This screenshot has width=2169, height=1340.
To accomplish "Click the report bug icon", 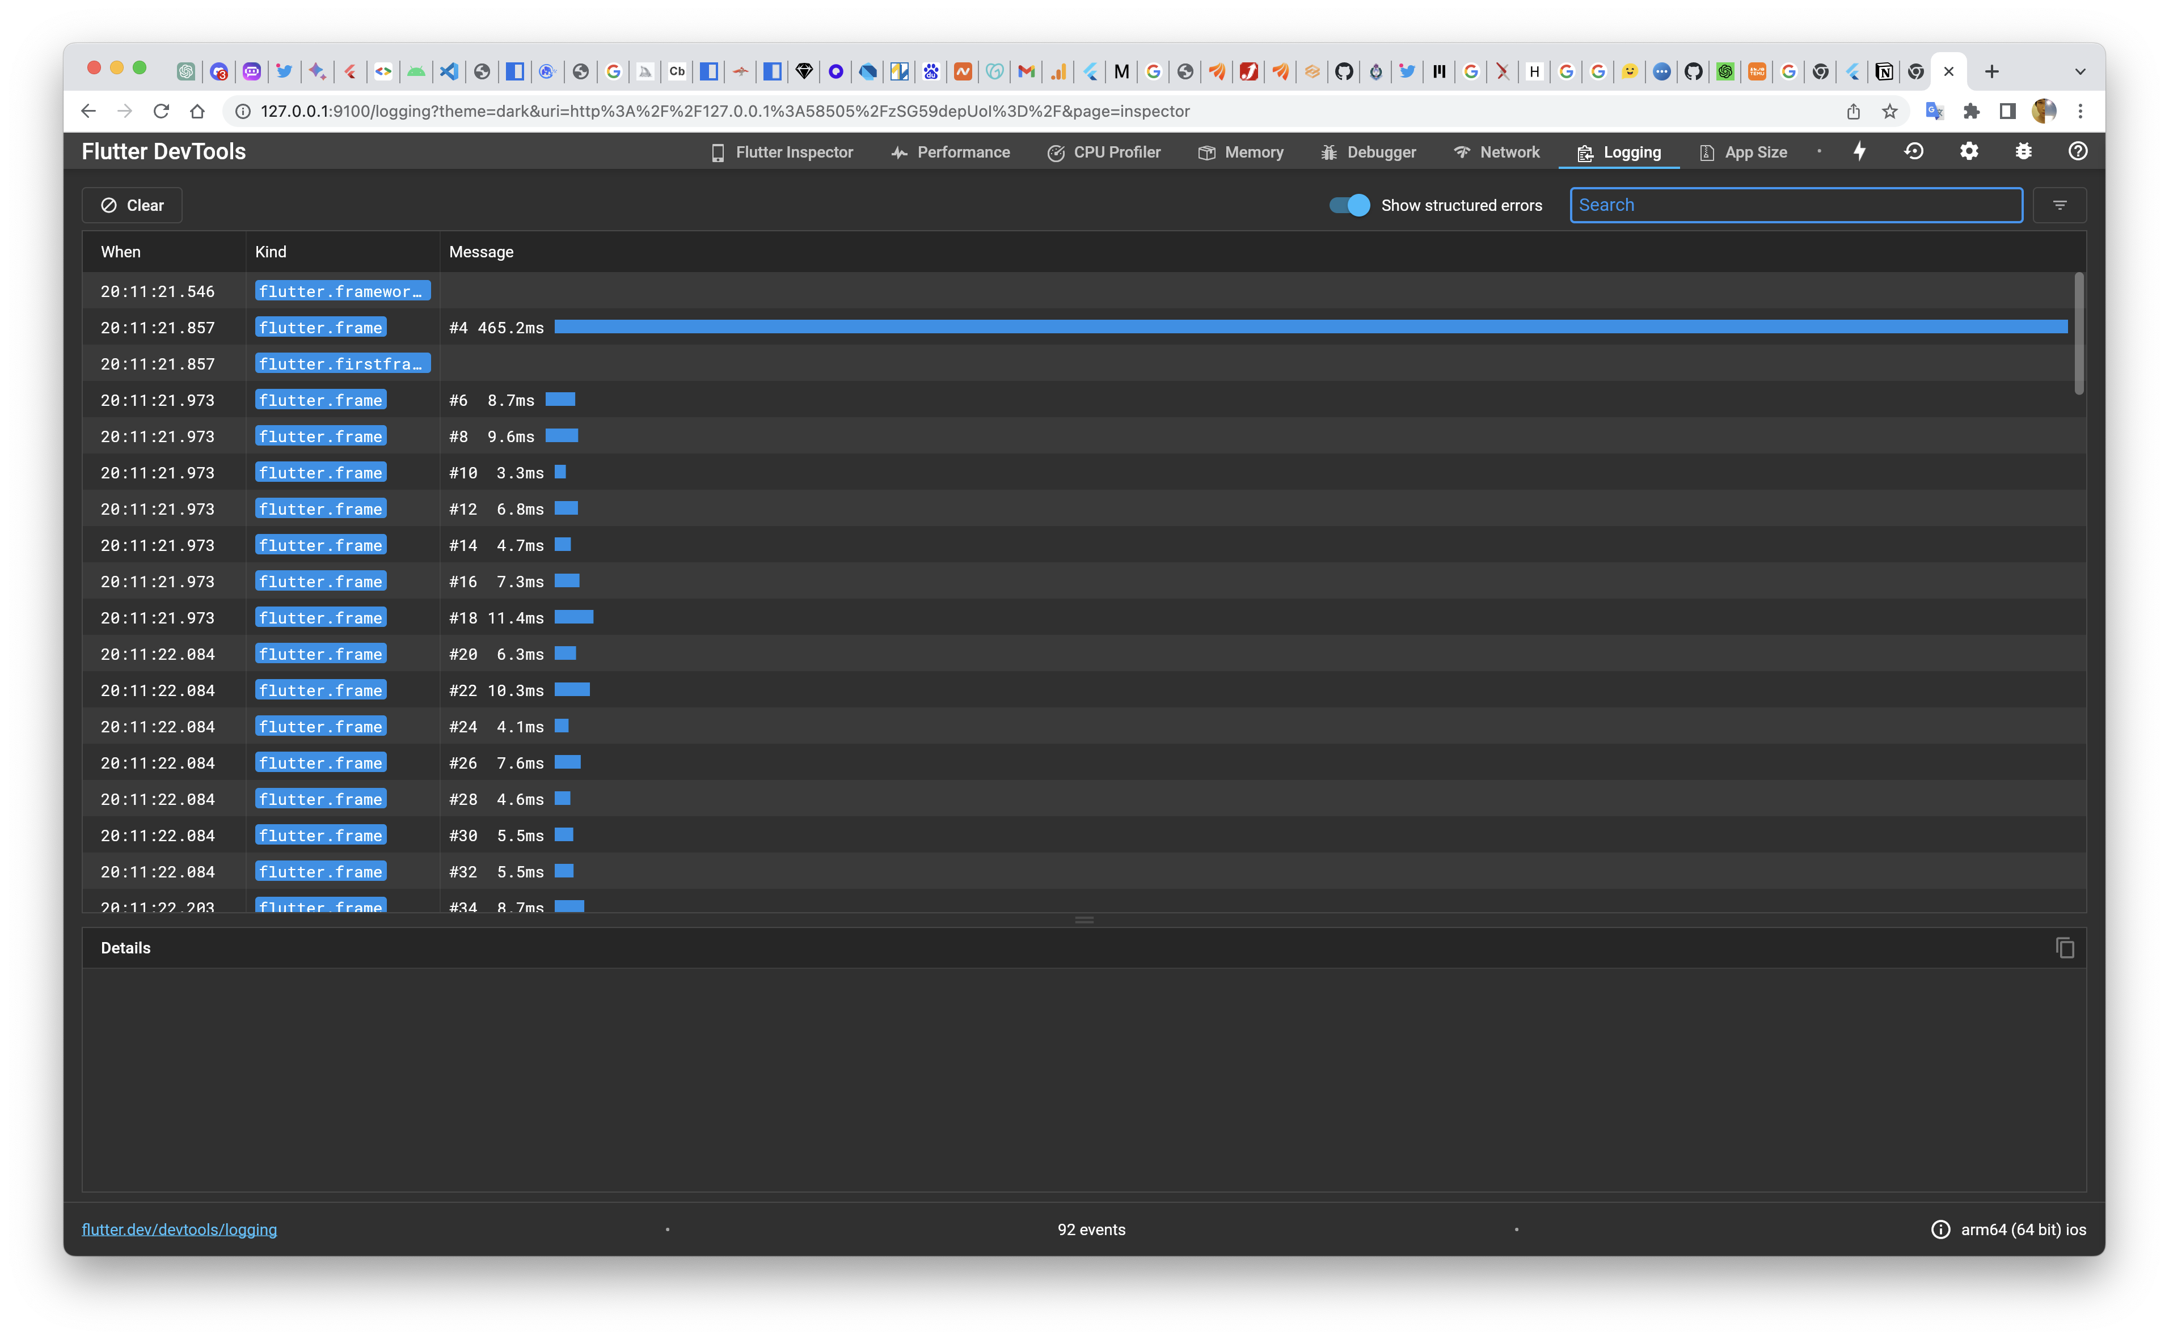I will pos(2024,151).
